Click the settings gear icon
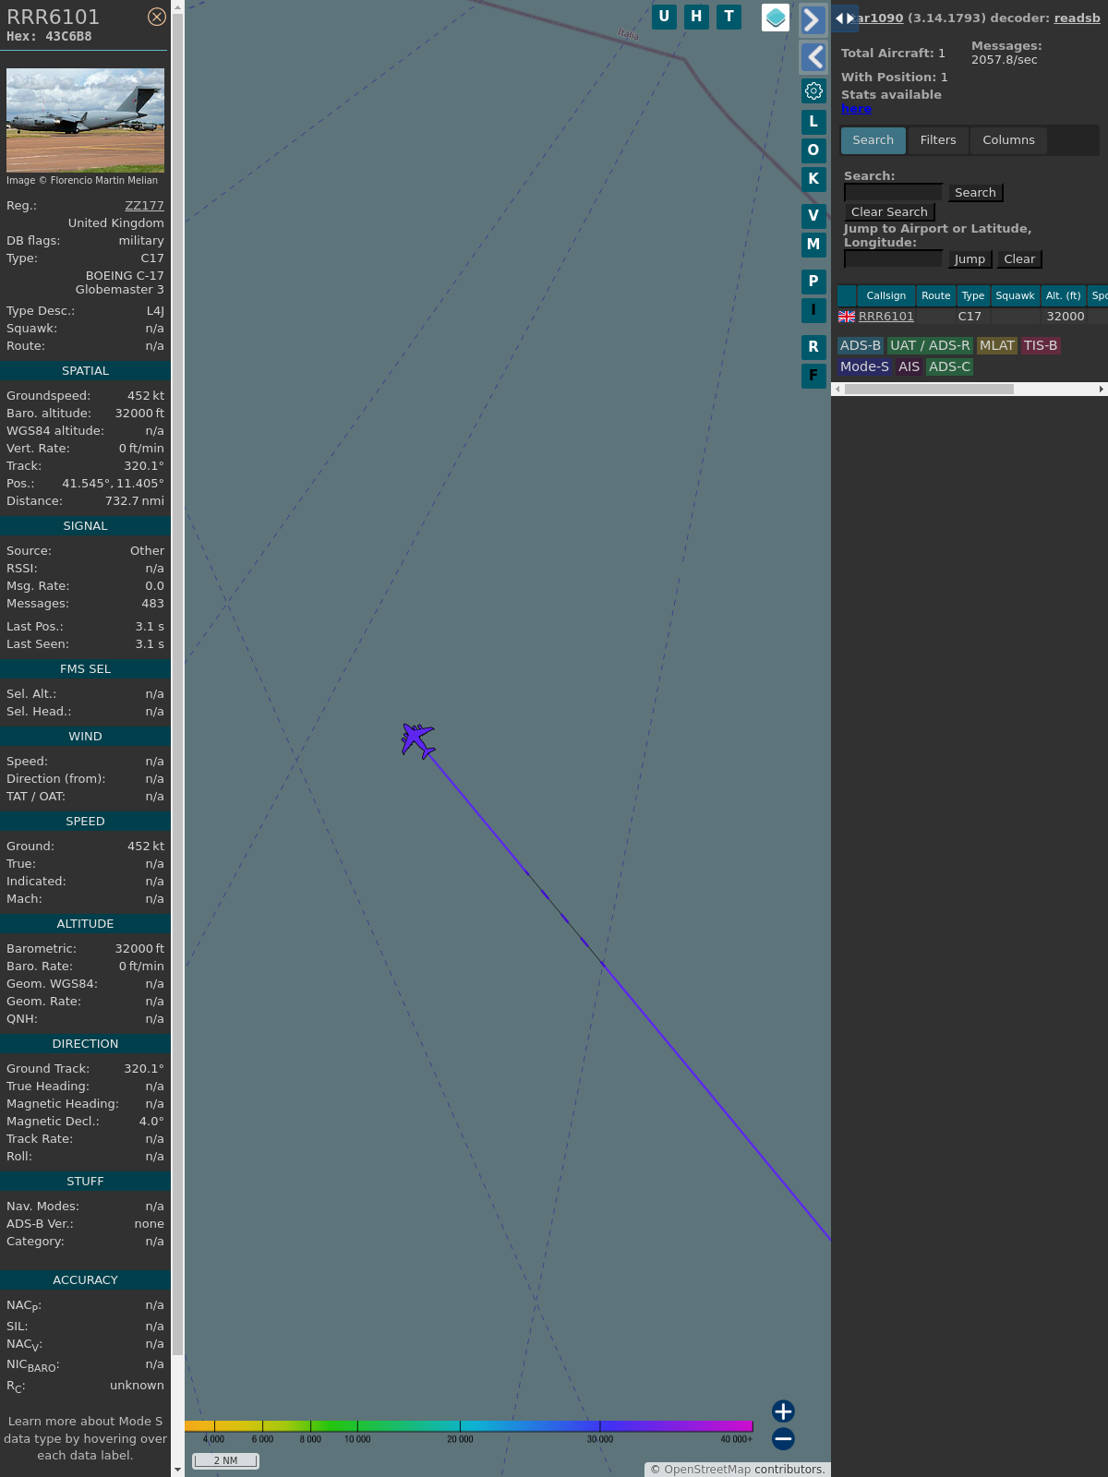 click(813, 91)
